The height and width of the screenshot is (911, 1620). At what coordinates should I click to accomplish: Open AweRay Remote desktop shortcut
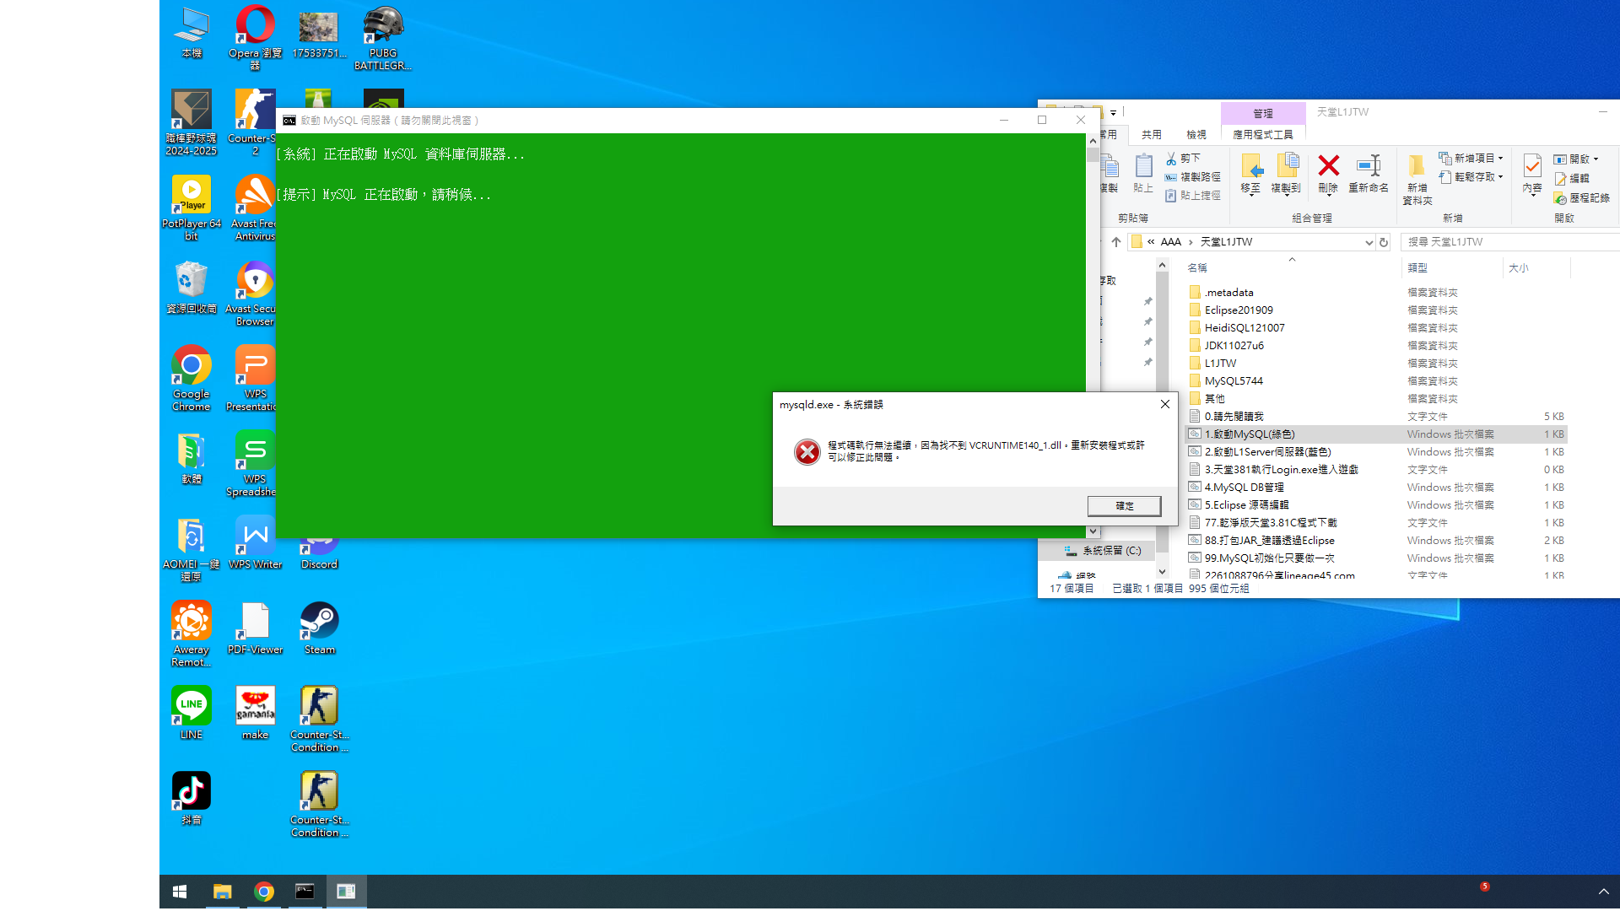pyautogui.click(x=192, y=634)
